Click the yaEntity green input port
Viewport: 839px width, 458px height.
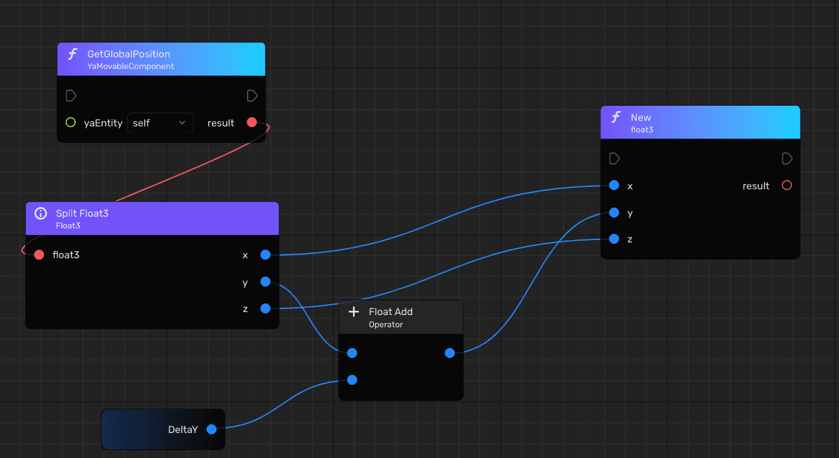coord(70,123)
